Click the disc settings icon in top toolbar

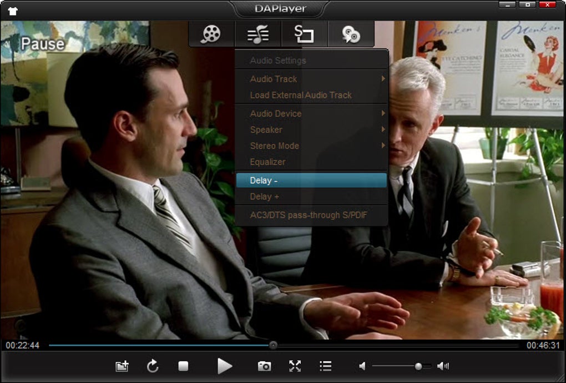pos(351,34)
